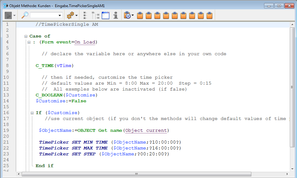Click the magnifying glass find icon
Image resolution: width=297 pixels, height=178 pixels.
click(x=25, y=15)
